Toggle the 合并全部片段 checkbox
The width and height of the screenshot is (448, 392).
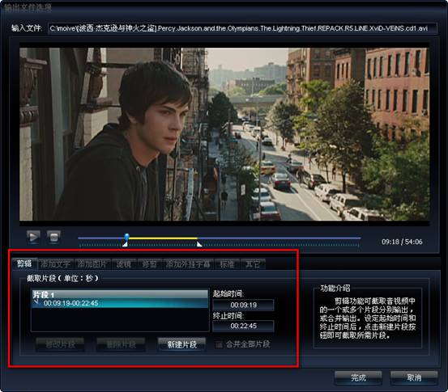coord(219,344)
